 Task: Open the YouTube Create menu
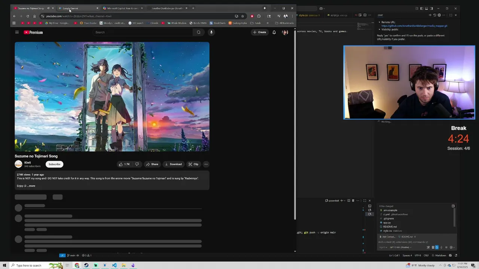coord(259,32)
